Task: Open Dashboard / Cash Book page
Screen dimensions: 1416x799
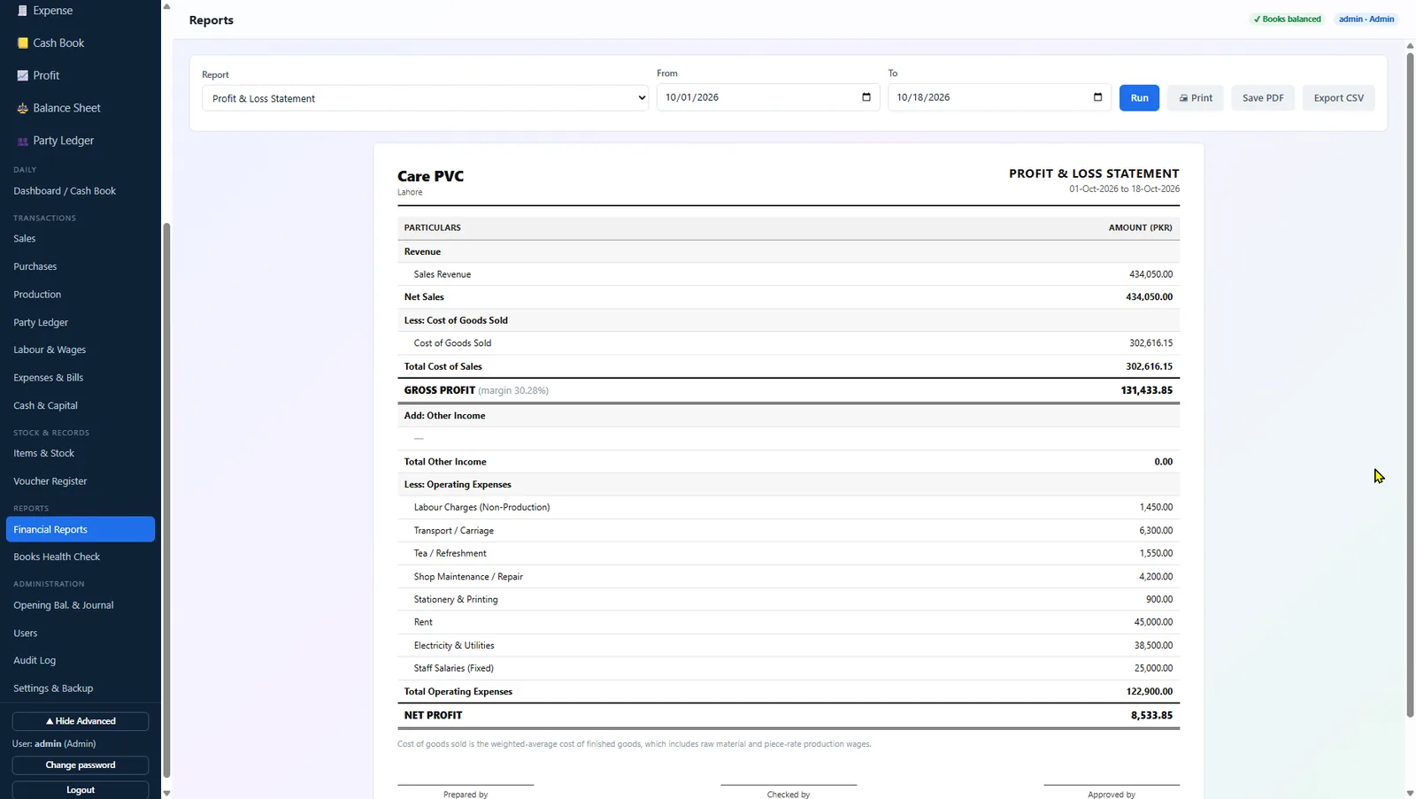Action: pyautogui.click(x=65, y=191)
